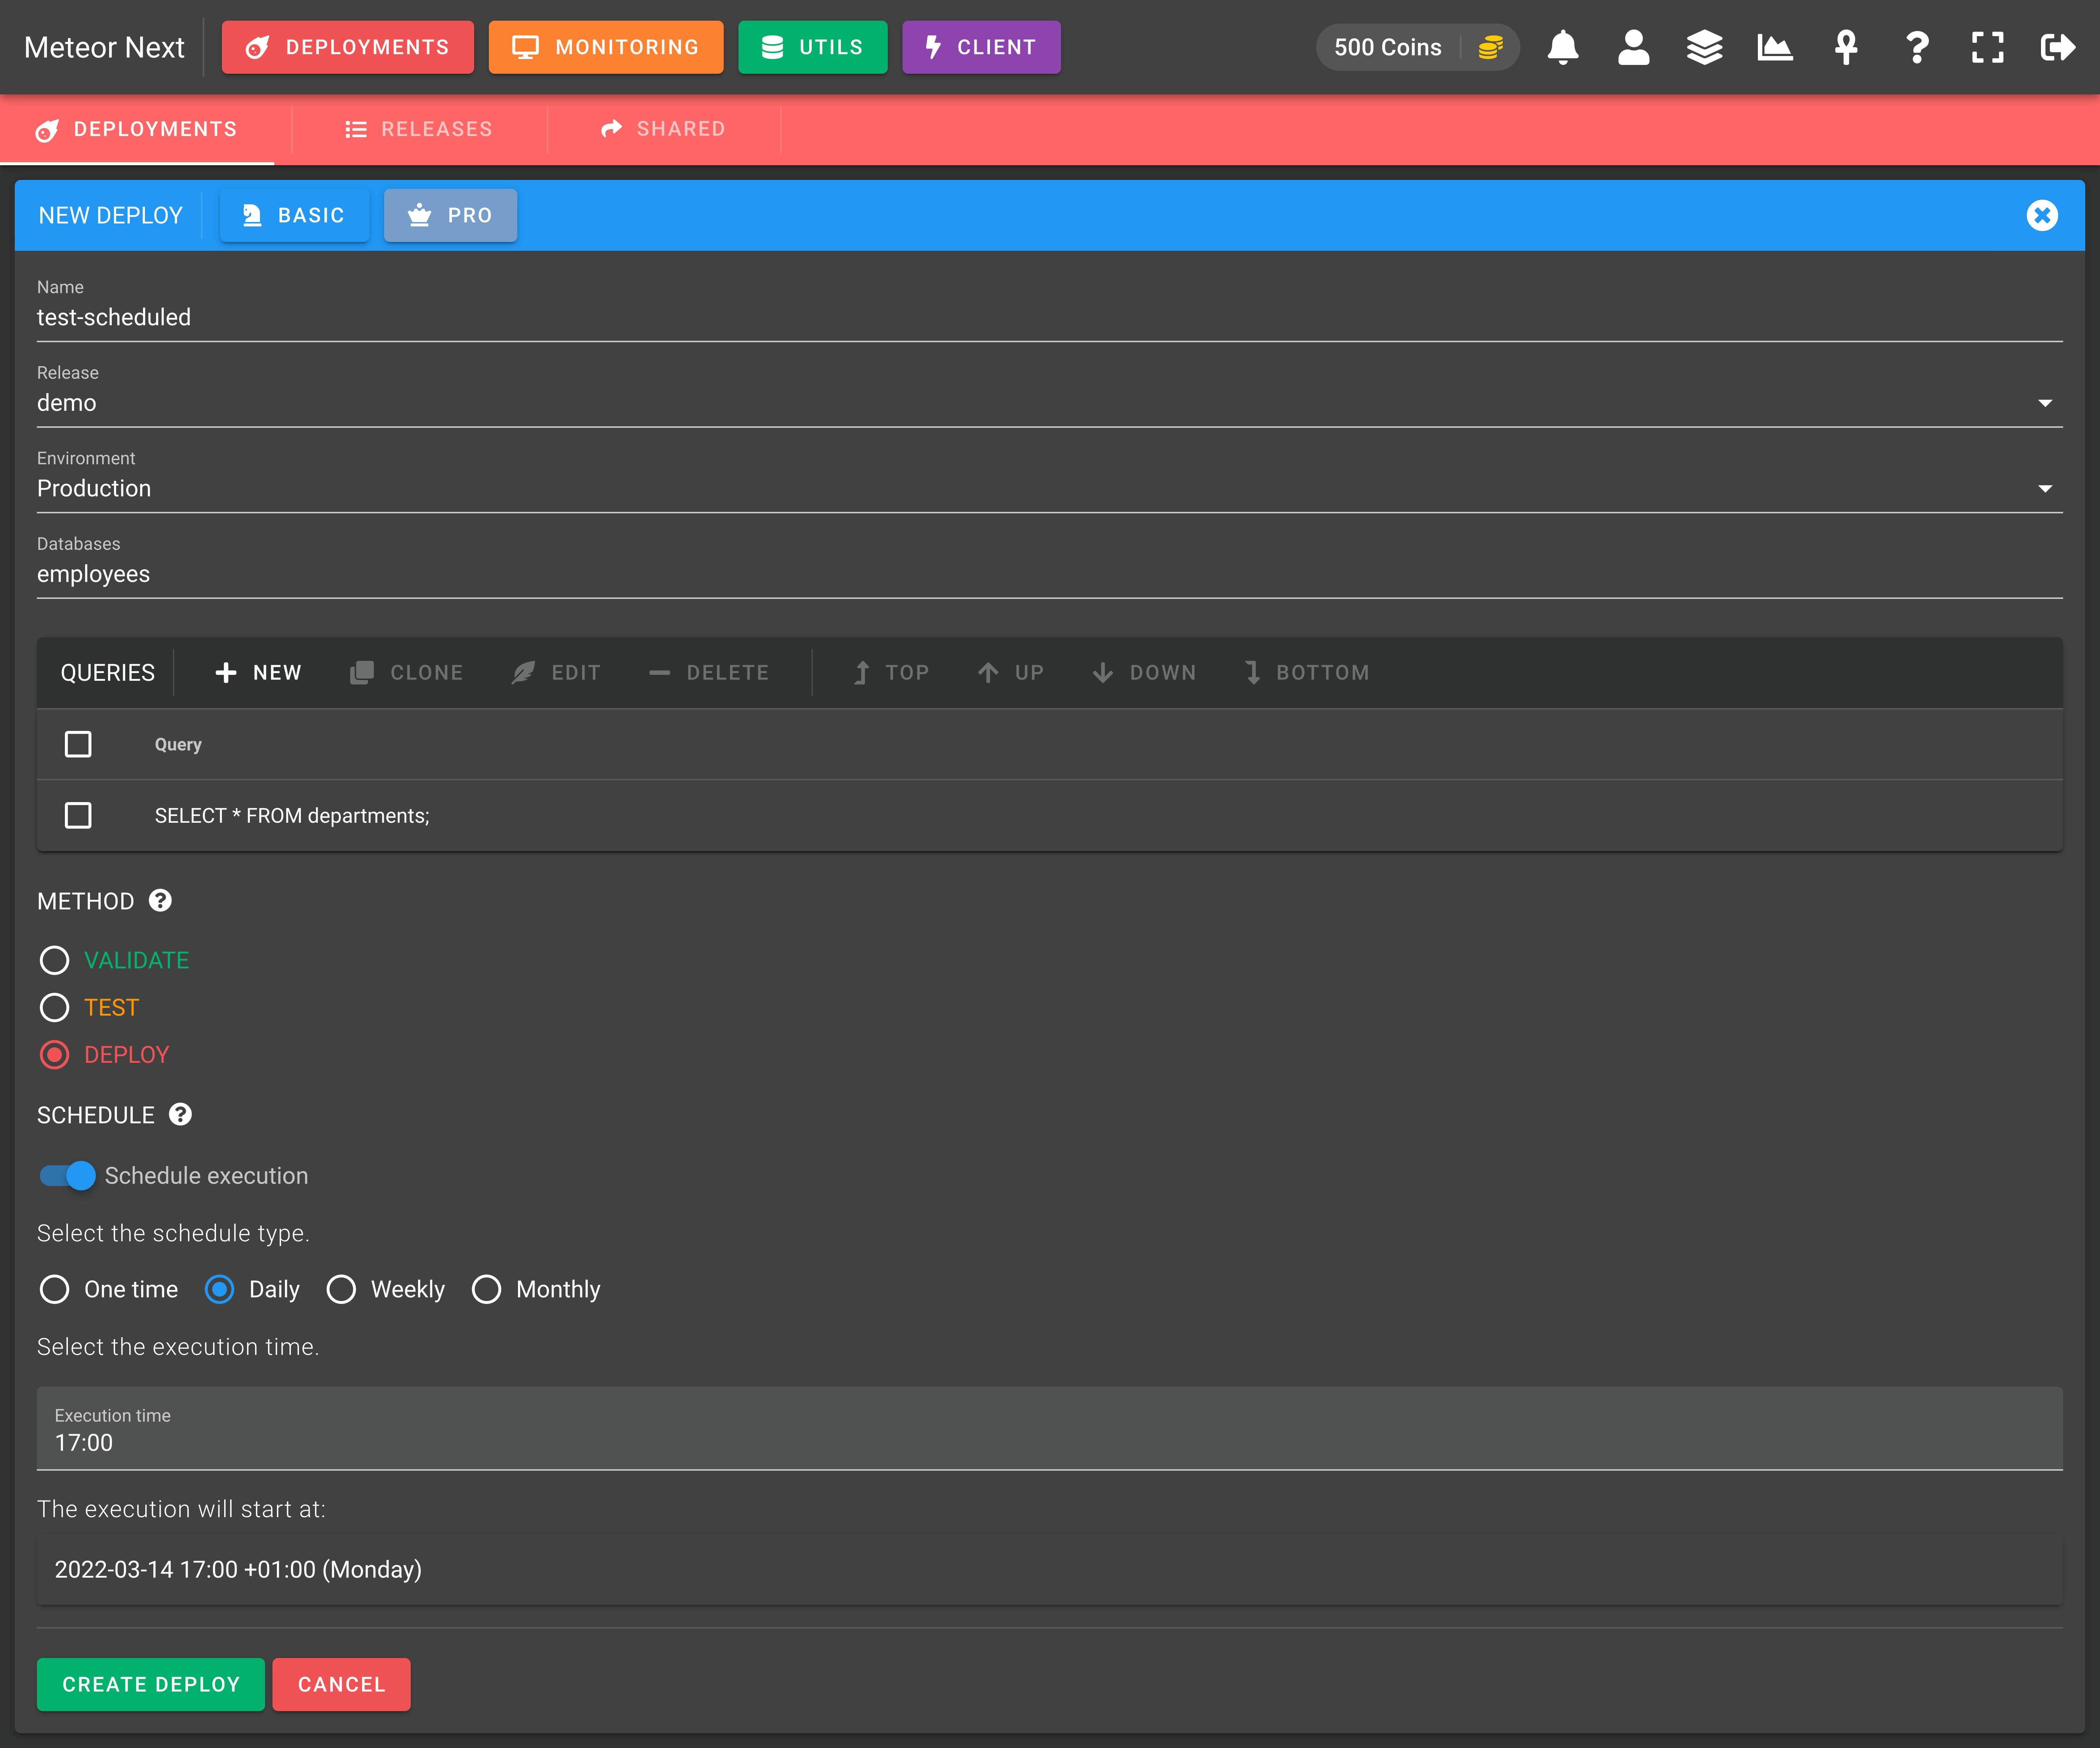
Task: Click the gold coins icon
Action: point(1491,47)
